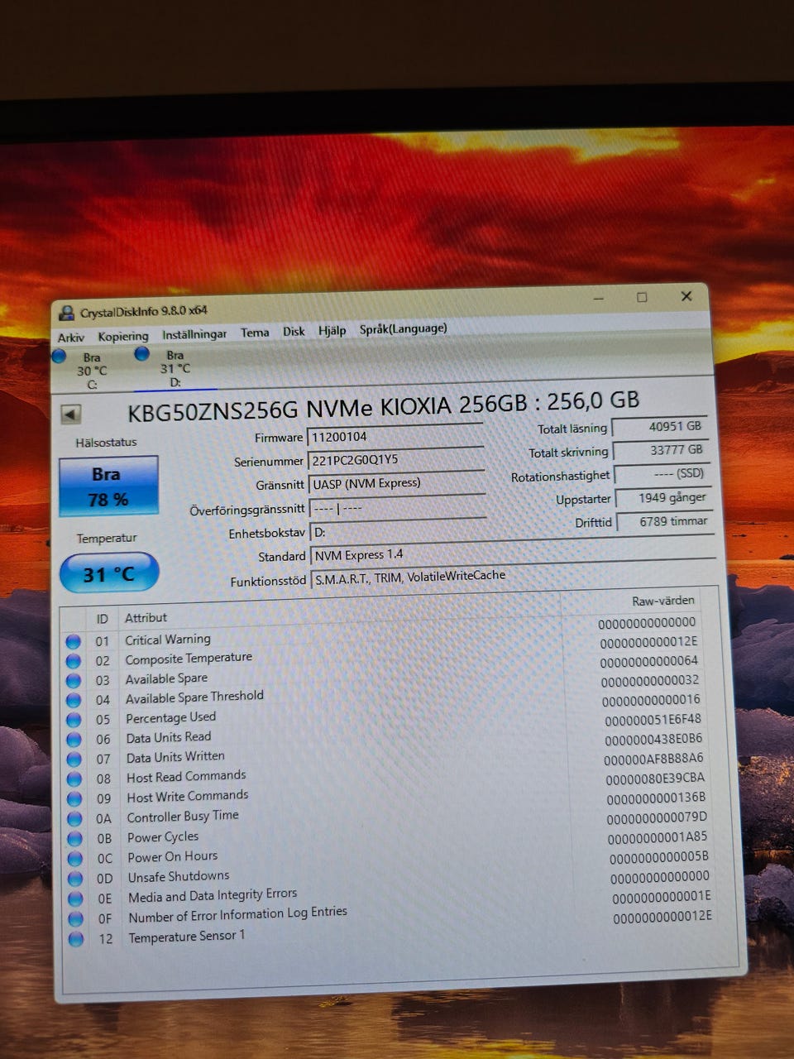The image size is (794, 1059).
Task: Click the Standard field NVM Express 1.4
Action: click(x=514, y=552)
